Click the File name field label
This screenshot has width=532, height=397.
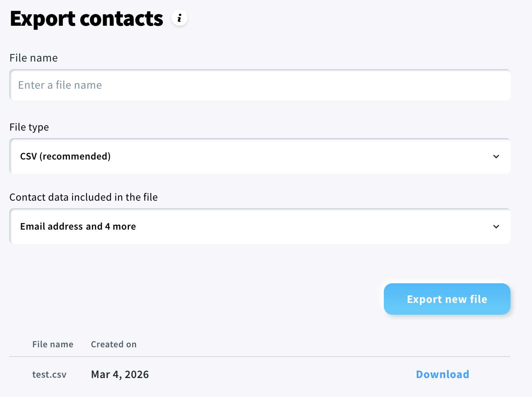[x=33, y=58]
